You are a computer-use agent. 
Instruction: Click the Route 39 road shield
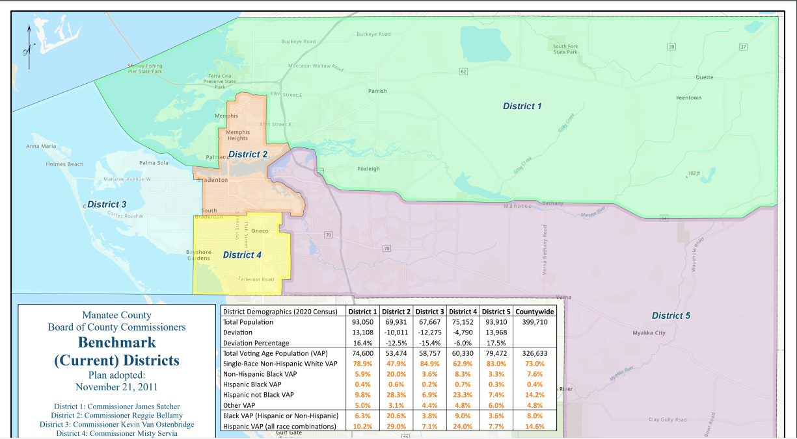click(x=671, y=47)
